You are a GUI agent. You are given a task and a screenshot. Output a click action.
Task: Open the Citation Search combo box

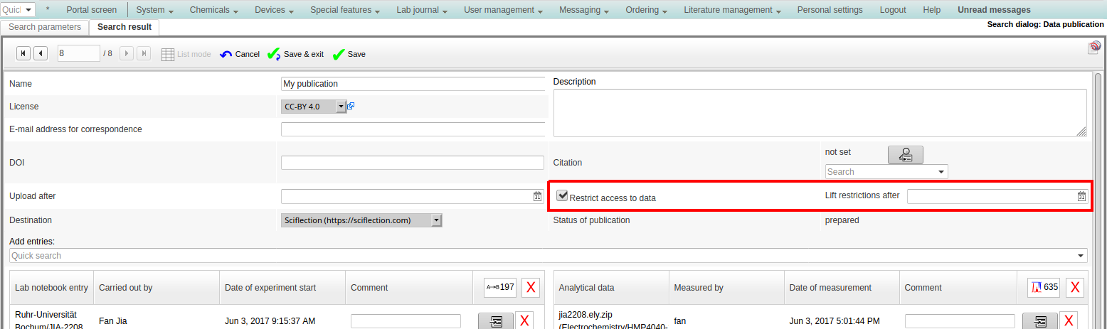(x=886, y=172)
